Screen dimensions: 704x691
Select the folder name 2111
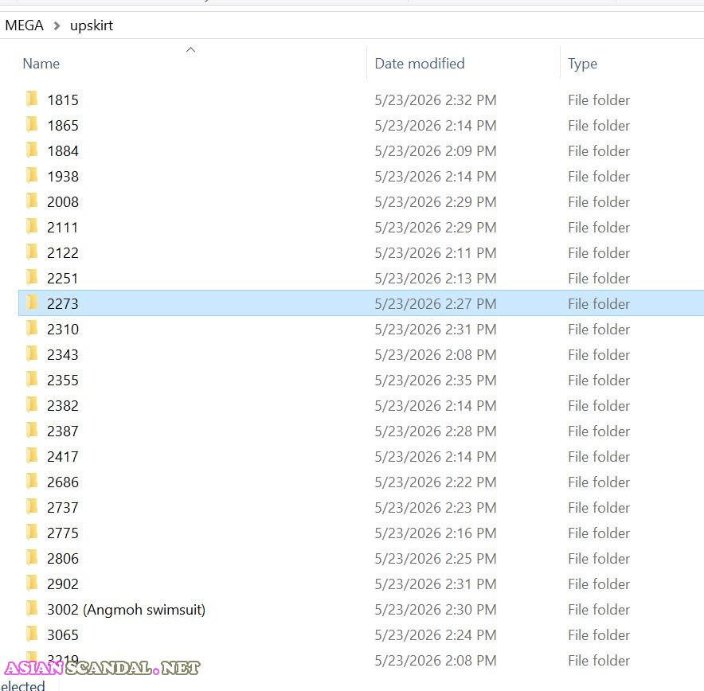click(63, 227)
